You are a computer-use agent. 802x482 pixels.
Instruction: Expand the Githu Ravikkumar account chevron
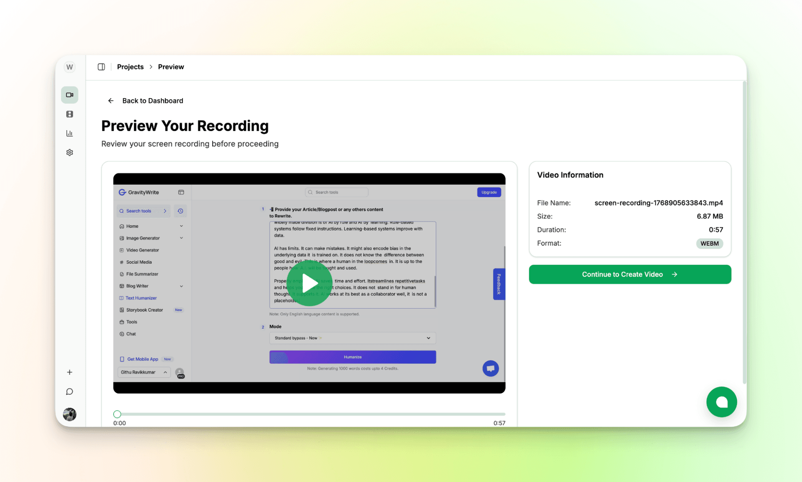(165, 372)
